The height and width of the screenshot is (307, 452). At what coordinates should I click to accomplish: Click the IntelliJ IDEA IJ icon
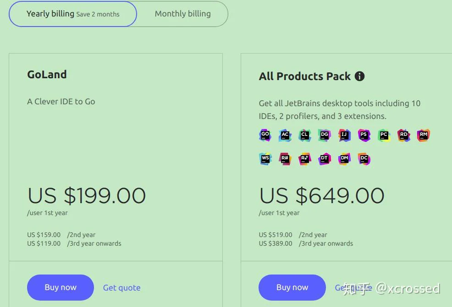click(x=344, y=135)
